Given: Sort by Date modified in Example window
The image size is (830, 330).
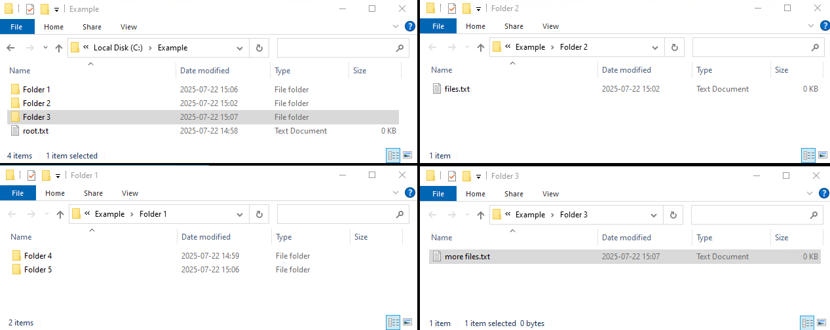Looking at the screenshot, I should click(204, 71).
